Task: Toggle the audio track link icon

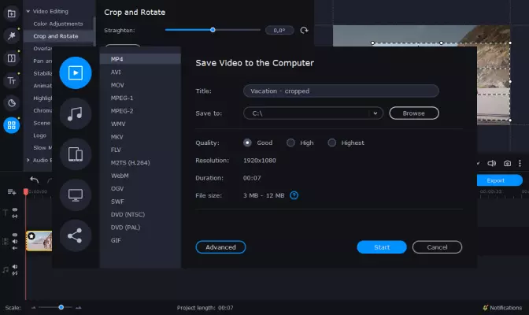Action: (x=15, y=273)
